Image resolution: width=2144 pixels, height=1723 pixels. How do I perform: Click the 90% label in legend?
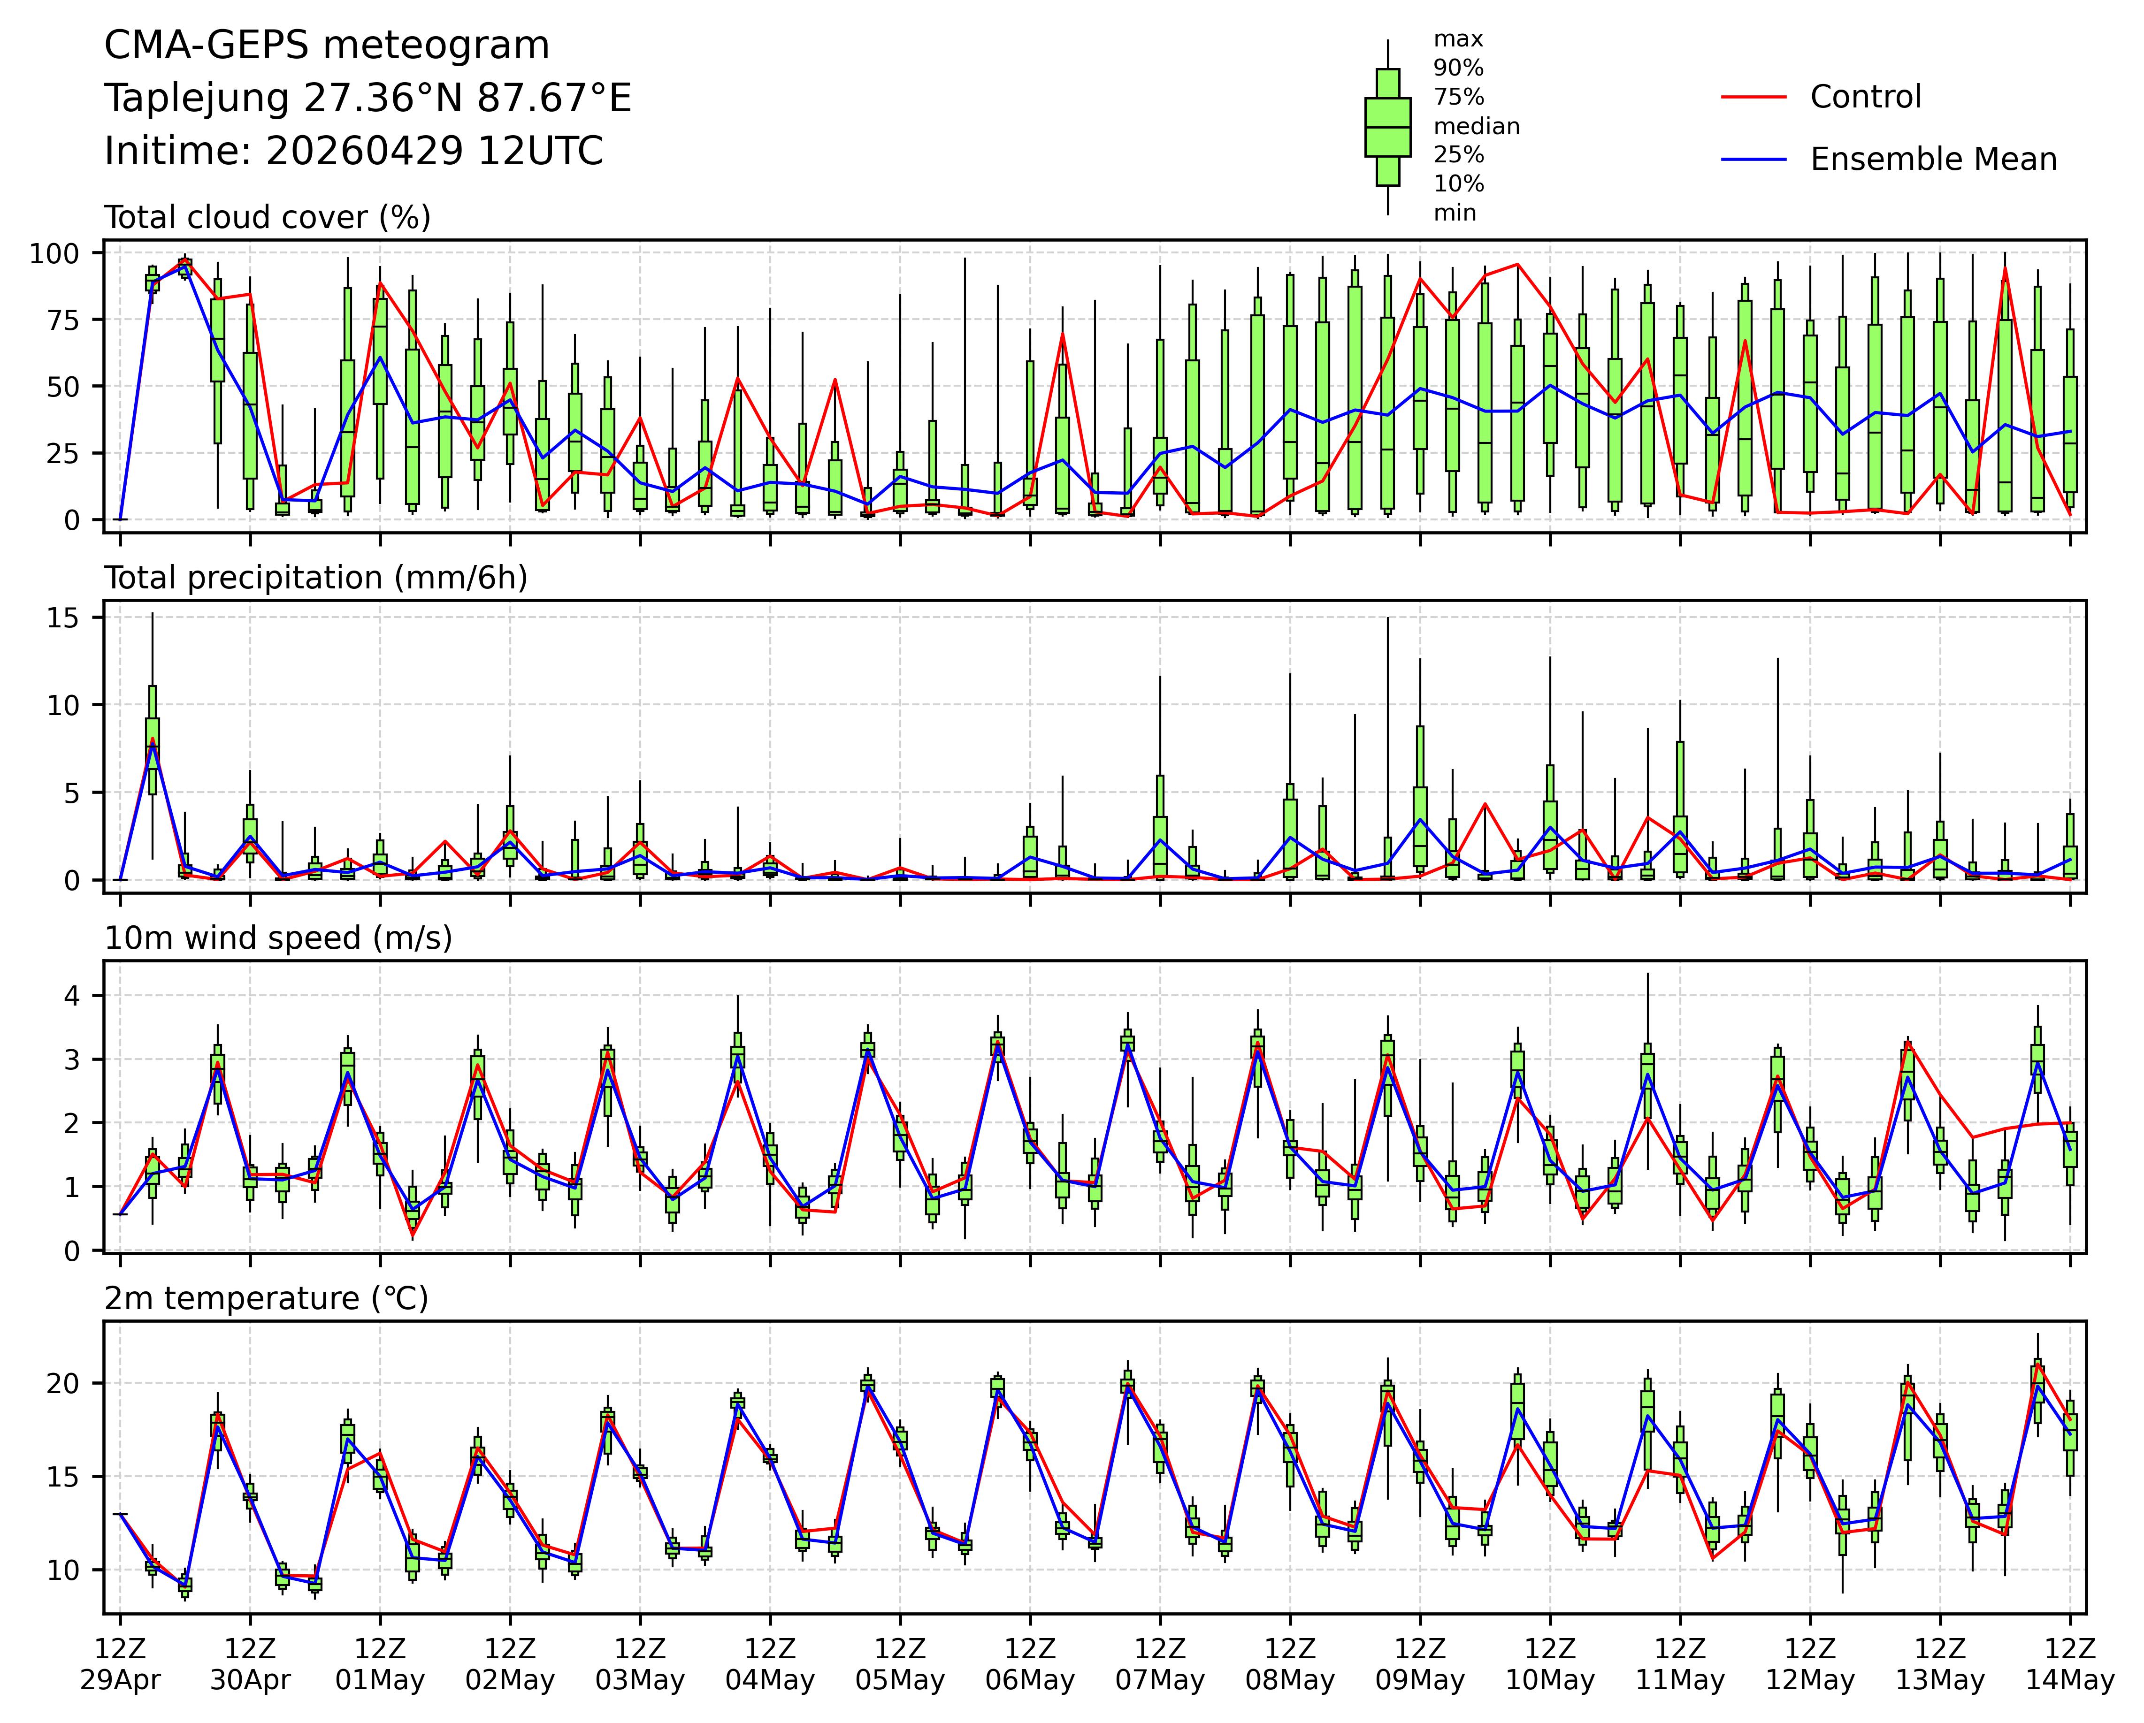(x=1458, y=69)
